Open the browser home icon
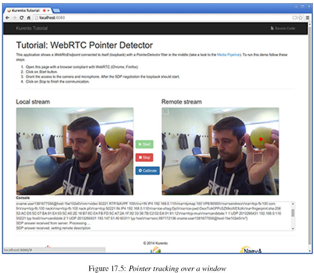Image resolution: width=314 pixels, height=273 pixels. coord(29,18)
